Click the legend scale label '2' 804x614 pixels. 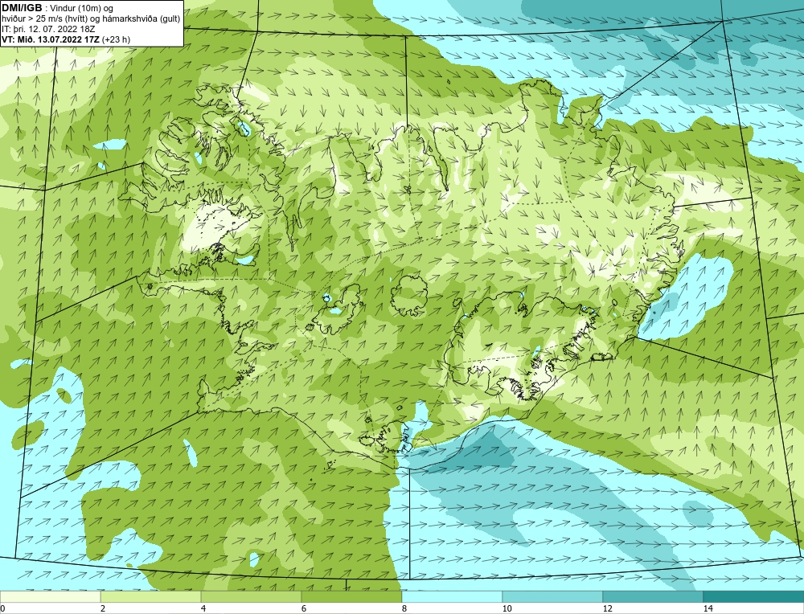point(103,608)
